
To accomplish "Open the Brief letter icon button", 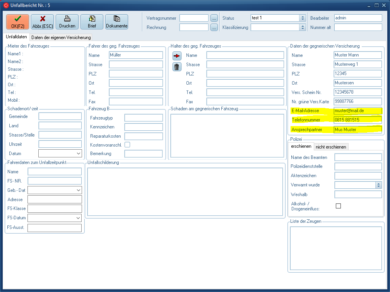I will (92, 22).
